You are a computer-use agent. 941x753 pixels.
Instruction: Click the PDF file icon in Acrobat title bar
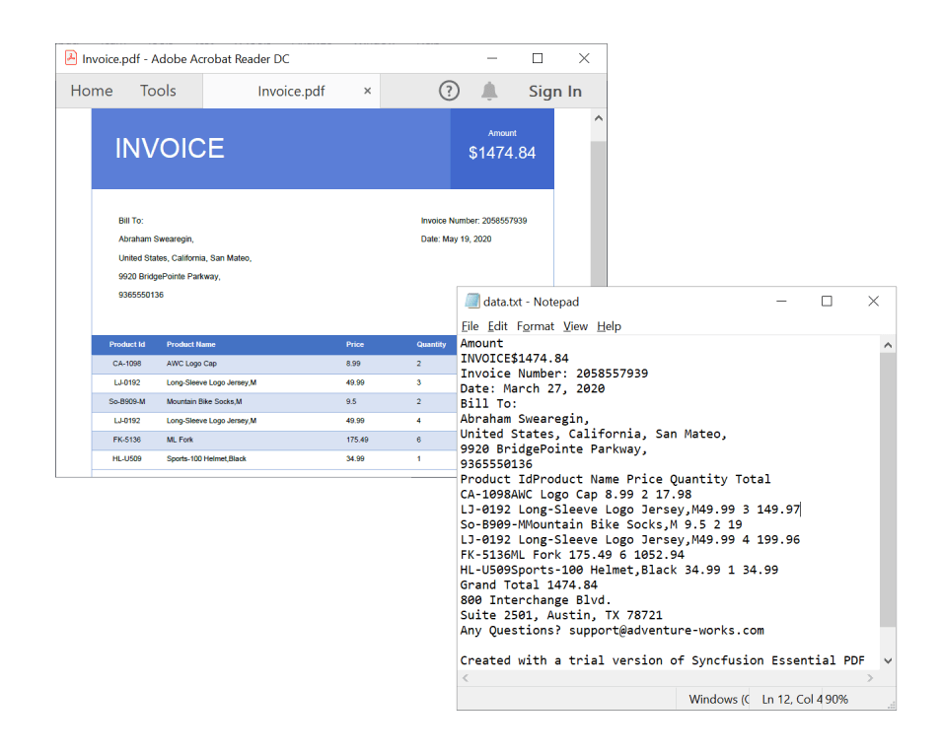(71, 58)
